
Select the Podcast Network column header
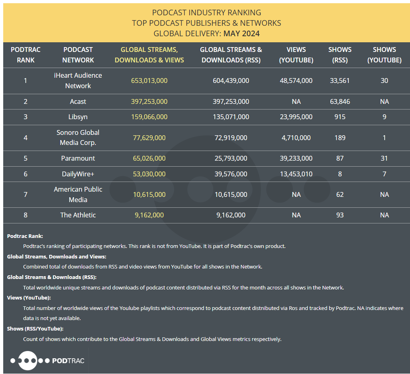pos(78,55)
